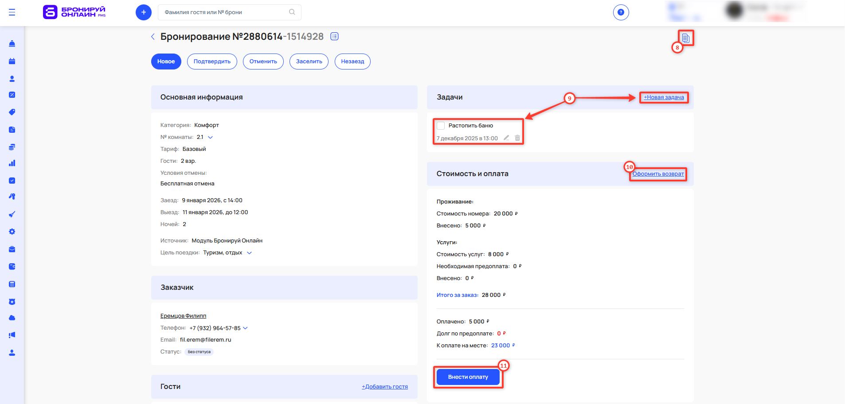Select the 'Заселить' status tab

tap(309, 62)
